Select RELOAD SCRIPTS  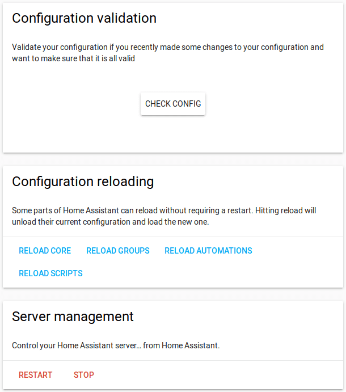(x=50, y=273)
